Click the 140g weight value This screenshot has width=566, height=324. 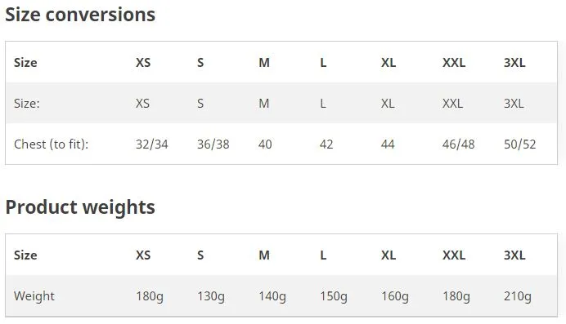tap(272, 296)
